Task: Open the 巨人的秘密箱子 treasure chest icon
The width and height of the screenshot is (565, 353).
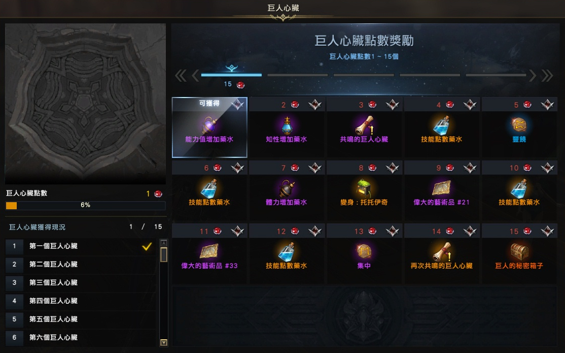Action: click(x=519, y=251)
